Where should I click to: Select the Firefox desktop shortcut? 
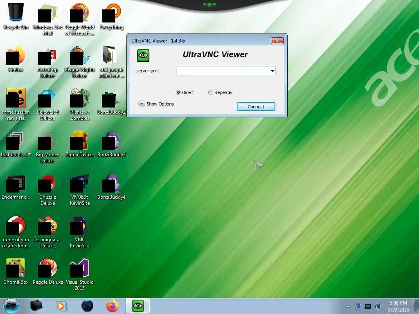pyautogui.click(x=16, y=59)
